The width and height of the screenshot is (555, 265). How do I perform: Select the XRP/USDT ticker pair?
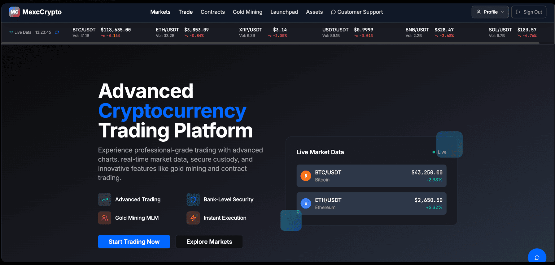click(251, 30)
